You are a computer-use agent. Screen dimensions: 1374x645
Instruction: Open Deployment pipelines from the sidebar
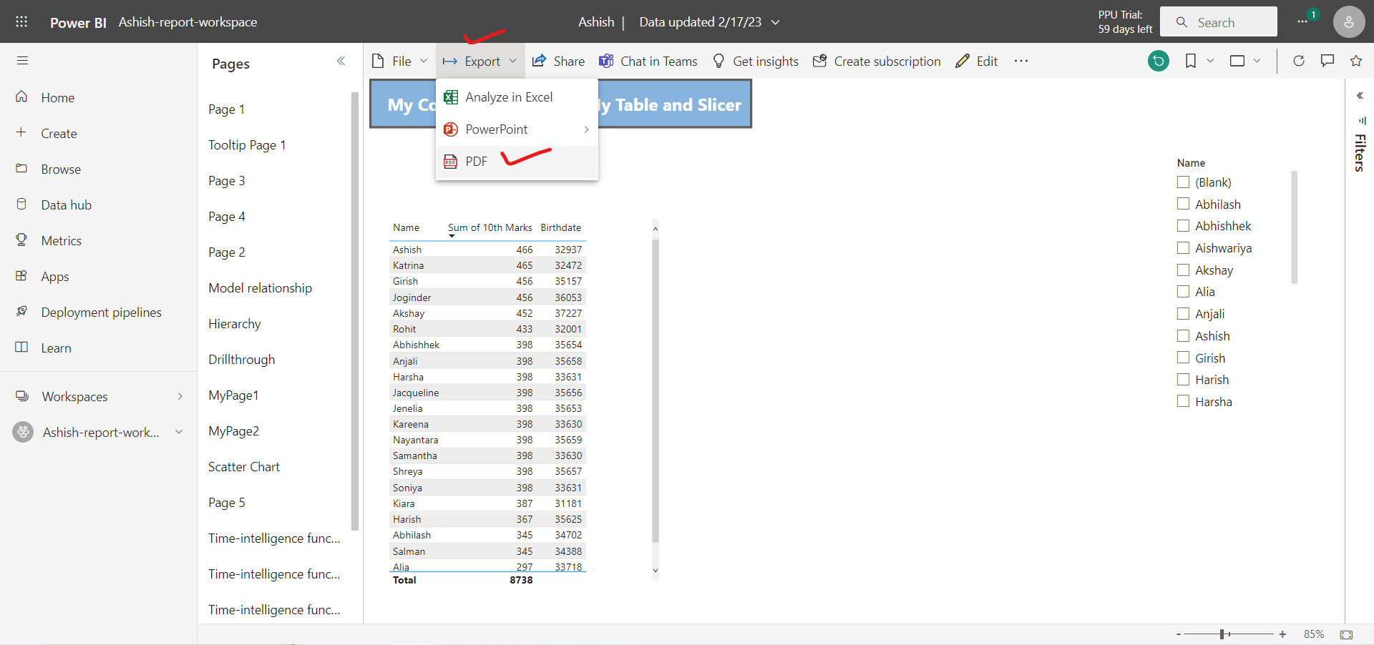pos(102,312)
